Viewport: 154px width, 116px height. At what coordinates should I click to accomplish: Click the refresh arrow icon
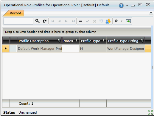click(45, 21)
